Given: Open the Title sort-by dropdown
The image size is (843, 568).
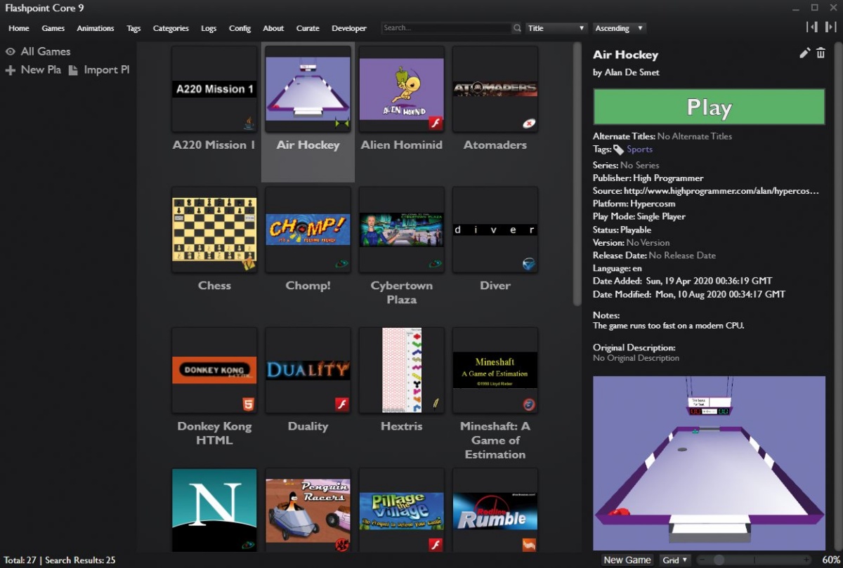Looking at the screenshot, I should pos(556,28).
